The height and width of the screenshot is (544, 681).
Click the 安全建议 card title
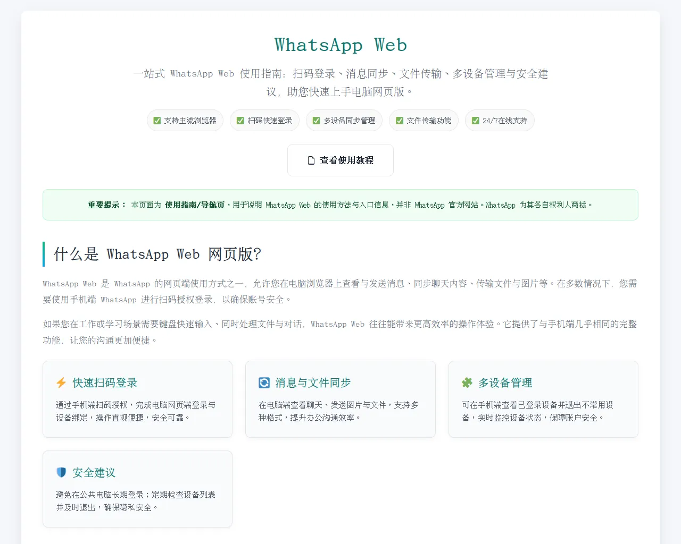[94, 473]
